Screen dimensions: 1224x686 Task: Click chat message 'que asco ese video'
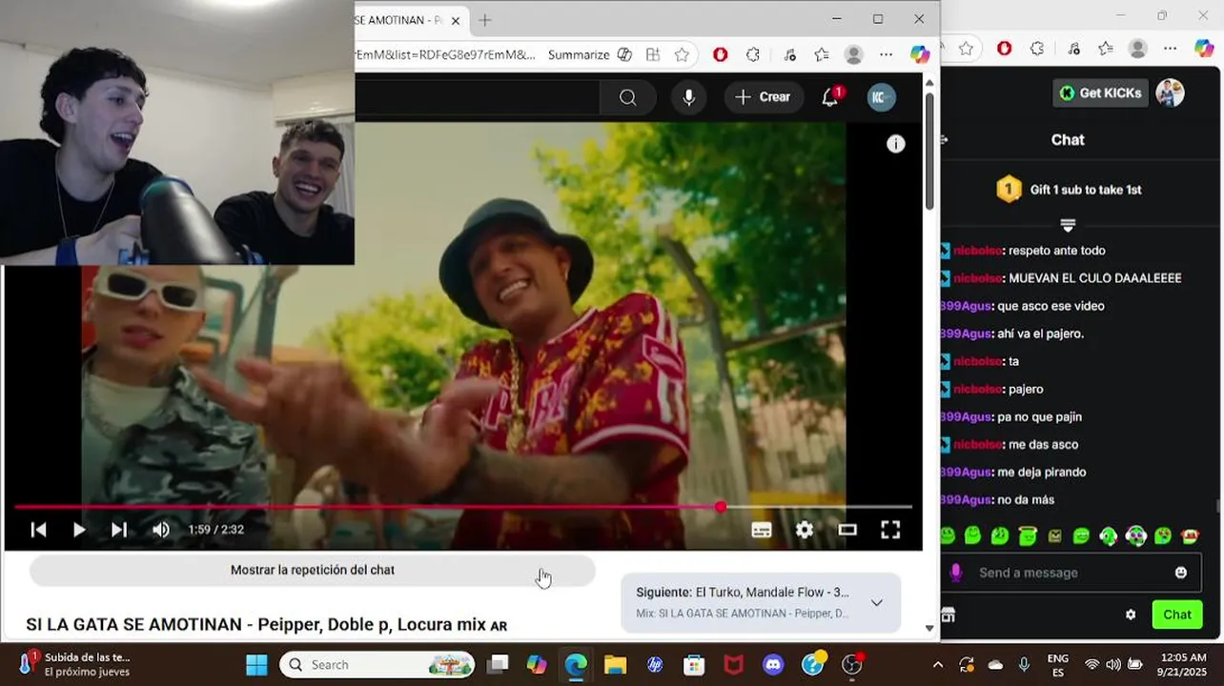click(1051, 306)
